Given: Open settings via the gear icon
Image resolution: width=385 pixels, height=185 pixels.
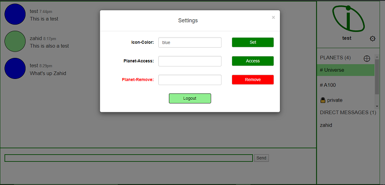Looking at the screenshot, I should 372,39.
